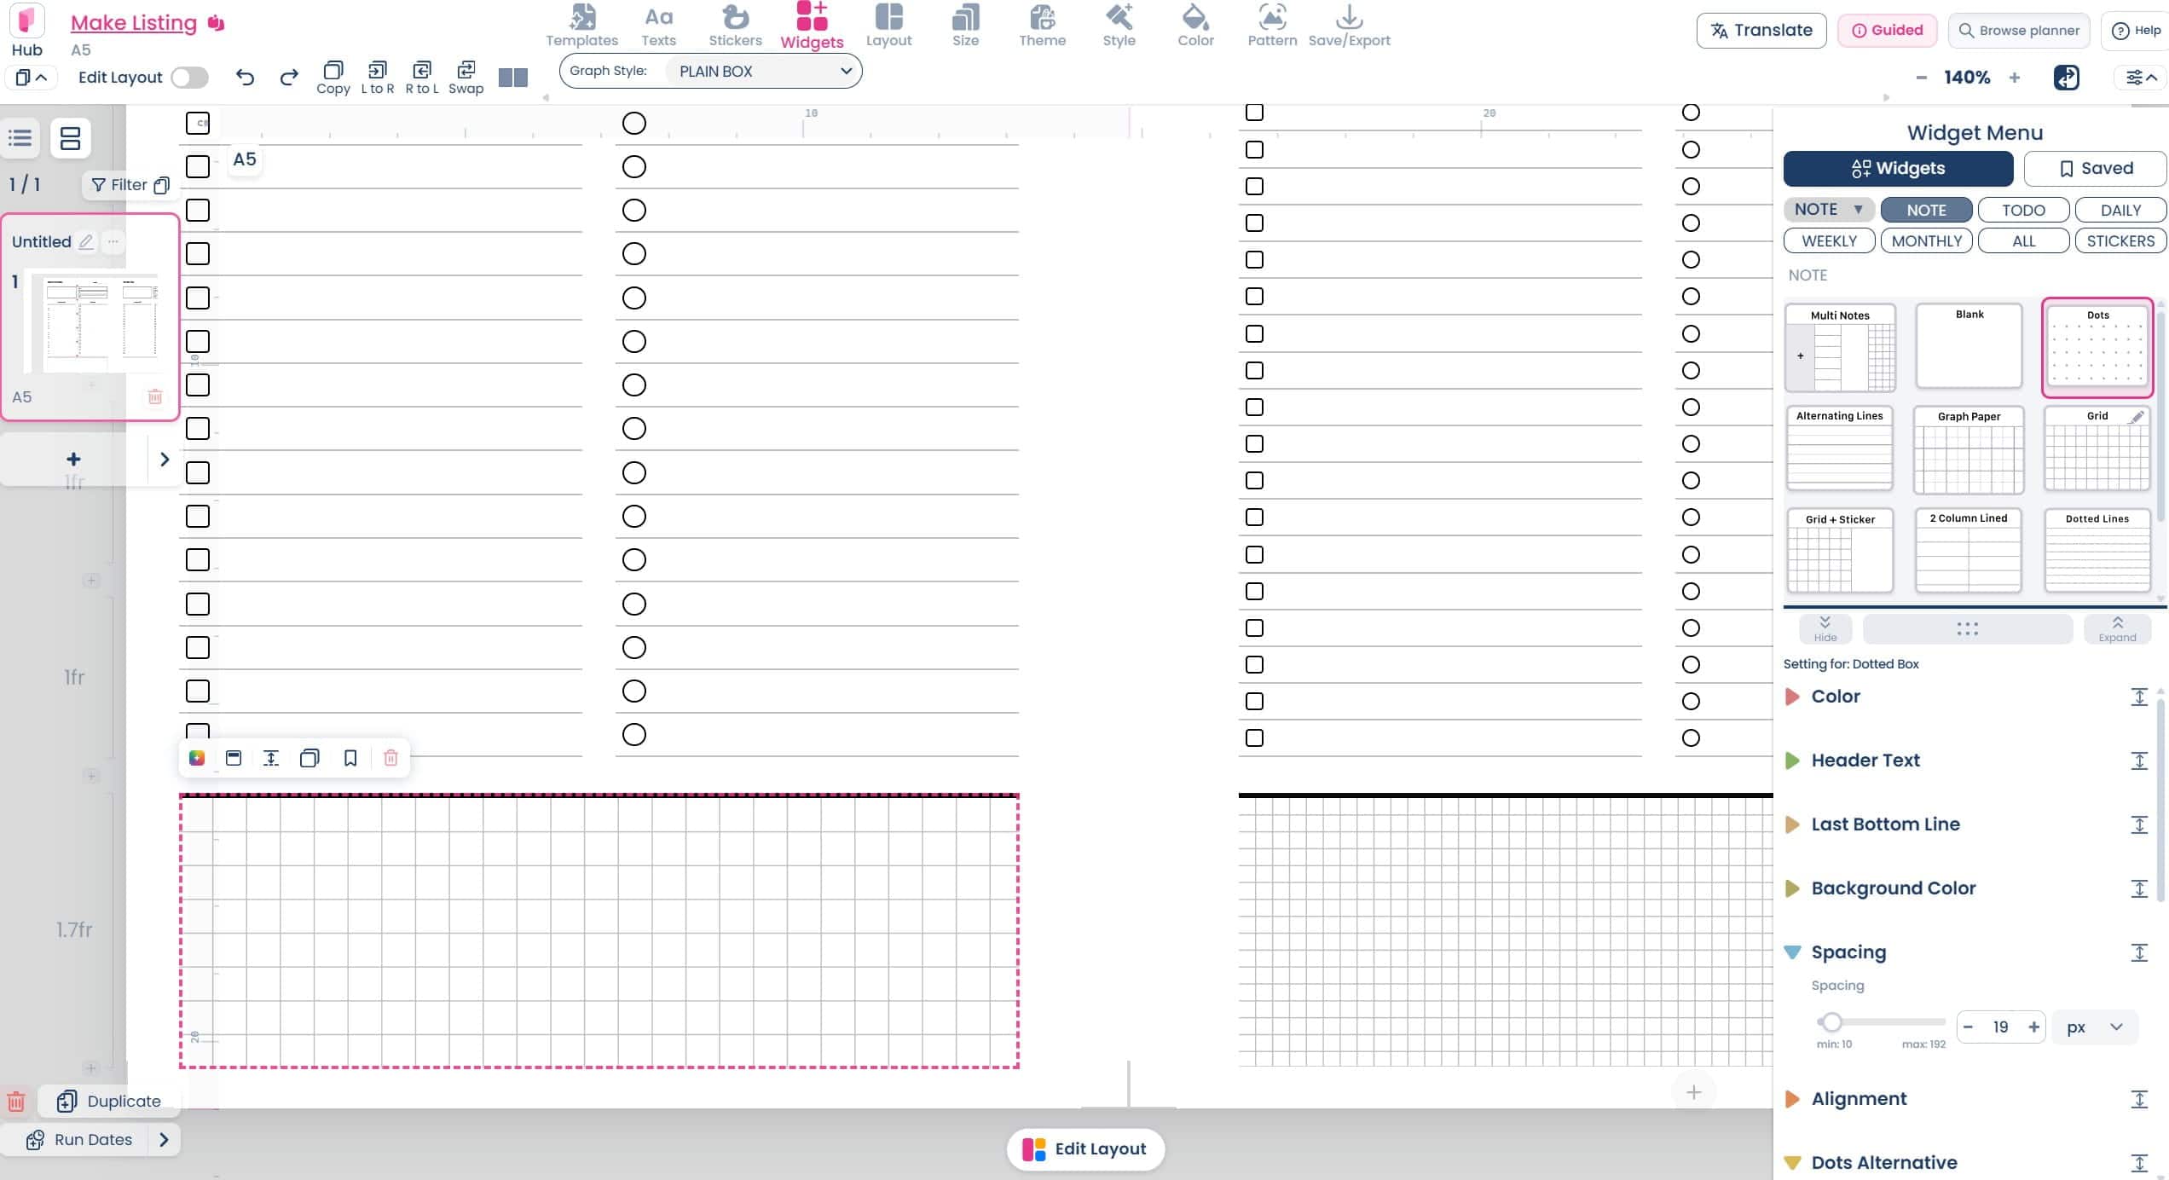Click Browse planner
Screen dimensions: 2169x1180
pos(2018,30)
